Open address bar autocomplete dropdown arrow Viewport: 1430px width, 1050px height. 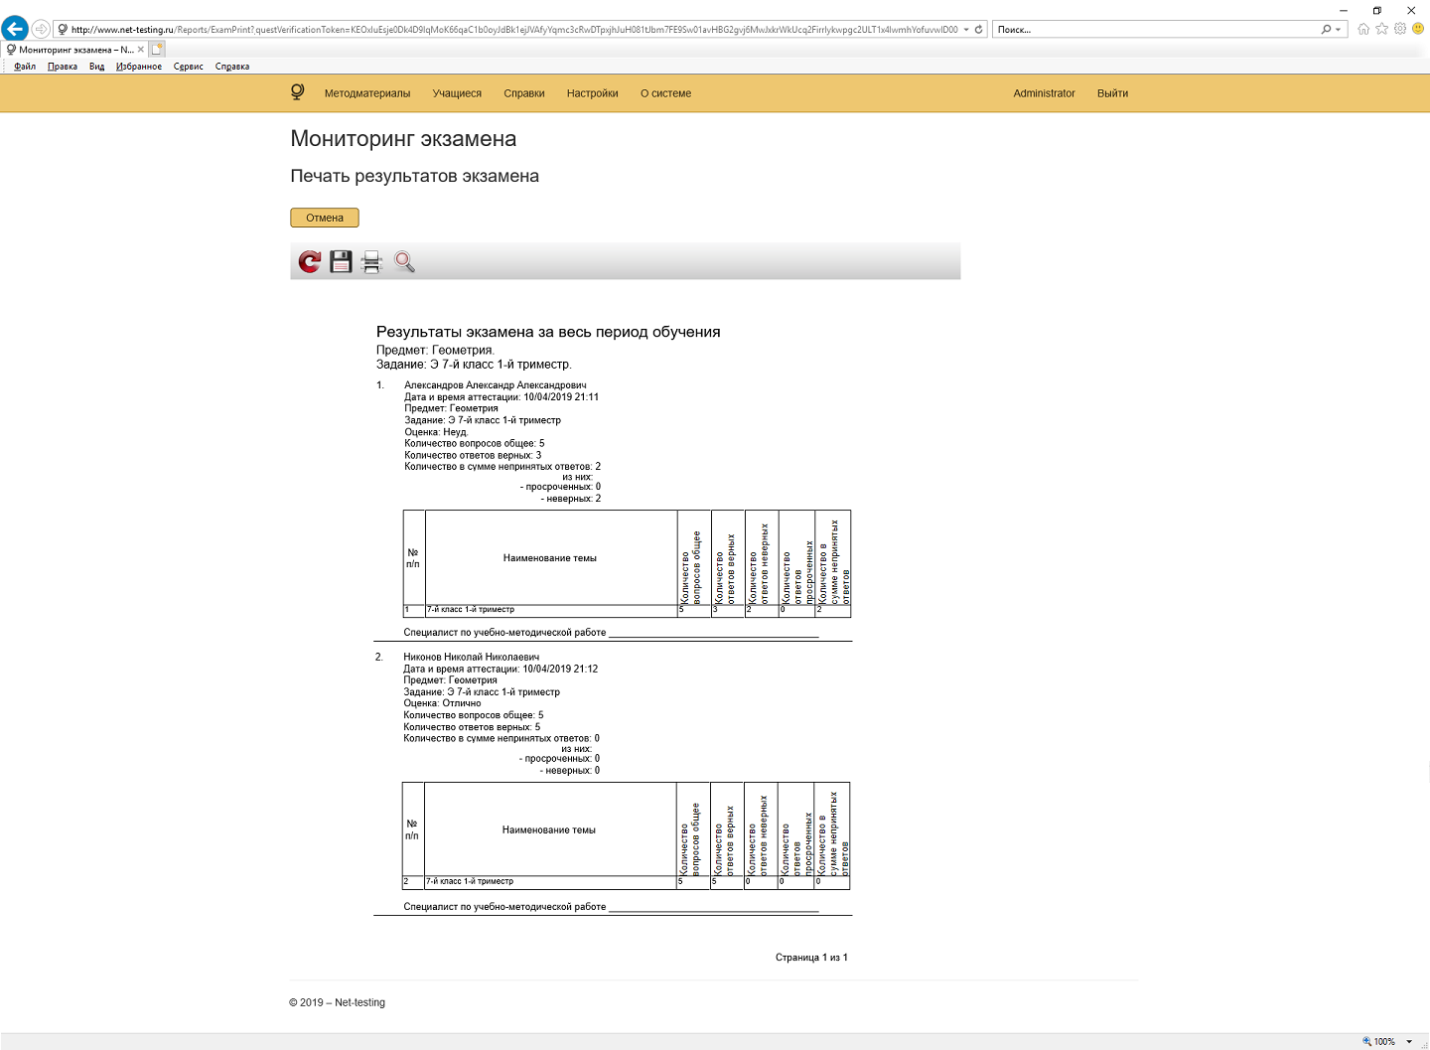click(x=965, y=30)
